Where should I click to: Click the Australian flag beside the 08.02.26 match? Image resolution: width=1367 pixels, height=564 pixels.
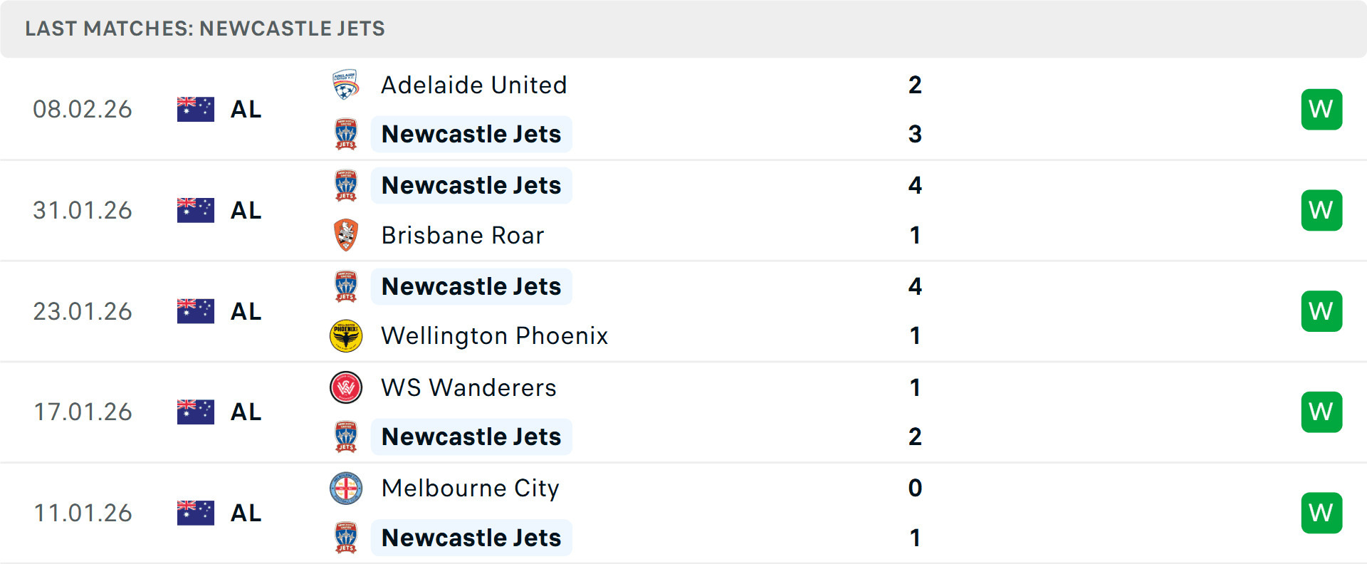tap(195, 109)
